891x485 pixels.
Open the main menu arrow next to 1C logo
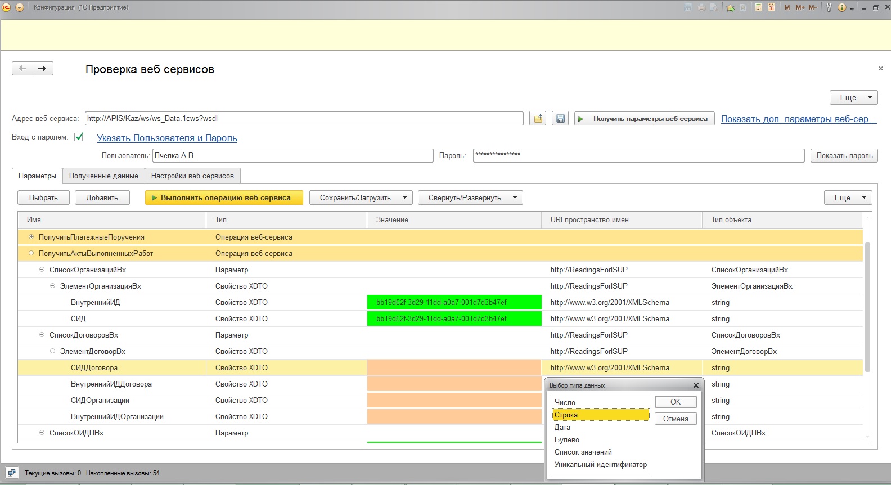click(20, 7)
